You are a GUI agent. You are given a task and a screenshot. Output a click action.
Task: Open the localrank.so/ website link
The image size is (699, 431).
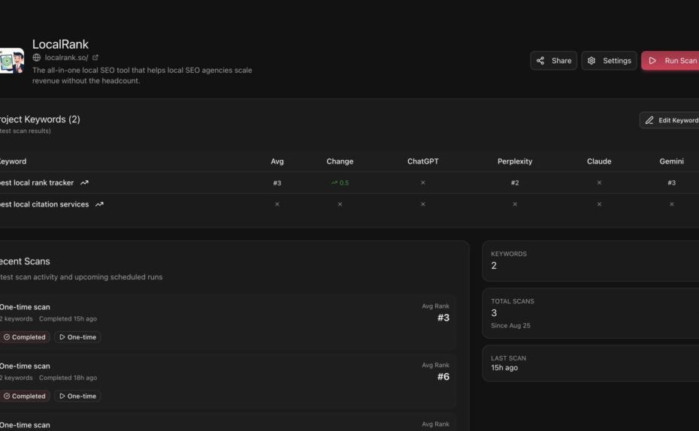tap(66, 57)
